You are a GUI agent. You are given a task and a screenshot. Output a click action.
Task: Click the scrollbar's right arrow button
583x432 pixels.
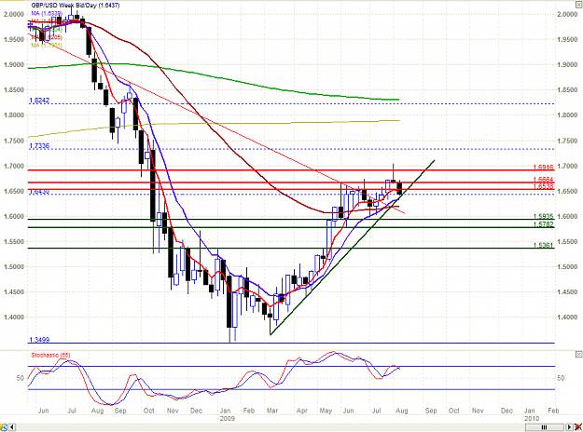[569, 427]
